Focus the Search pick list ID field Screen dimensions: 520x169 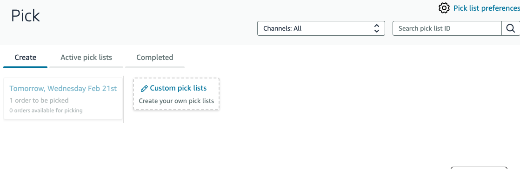point(447,28)
